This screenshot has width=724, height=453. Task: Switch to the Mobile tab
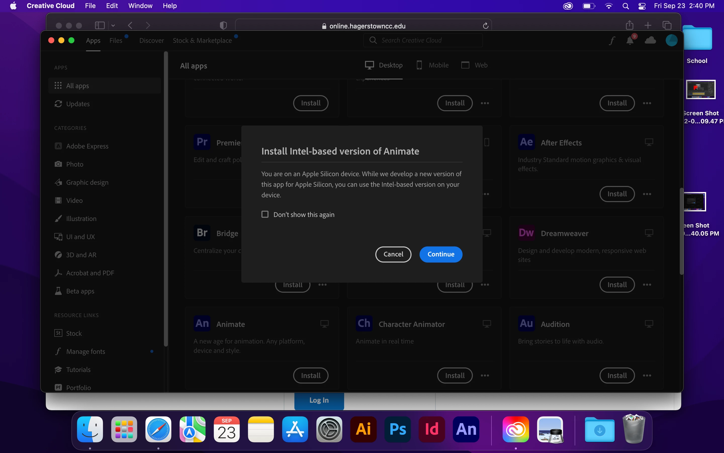(x=433, y=65)
